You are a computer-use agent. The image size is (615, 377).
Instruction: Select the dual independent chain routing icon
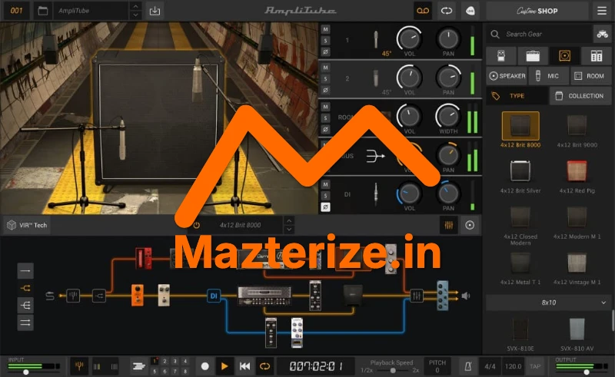(25, 322)
